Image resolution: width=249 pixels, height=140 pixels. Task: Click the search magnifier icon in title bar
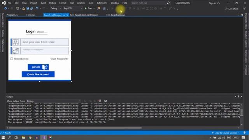click(x=168, y=3)
